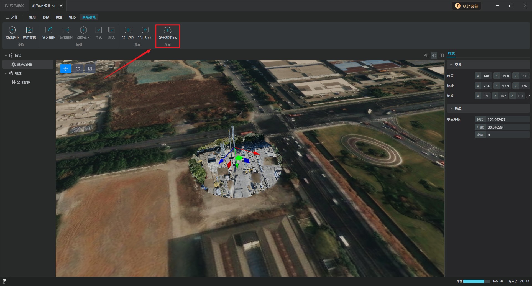Open the 地形 ribbon tab
Image resolution: width=532 pixels, height=286 pixels.
tap(72, 17)
